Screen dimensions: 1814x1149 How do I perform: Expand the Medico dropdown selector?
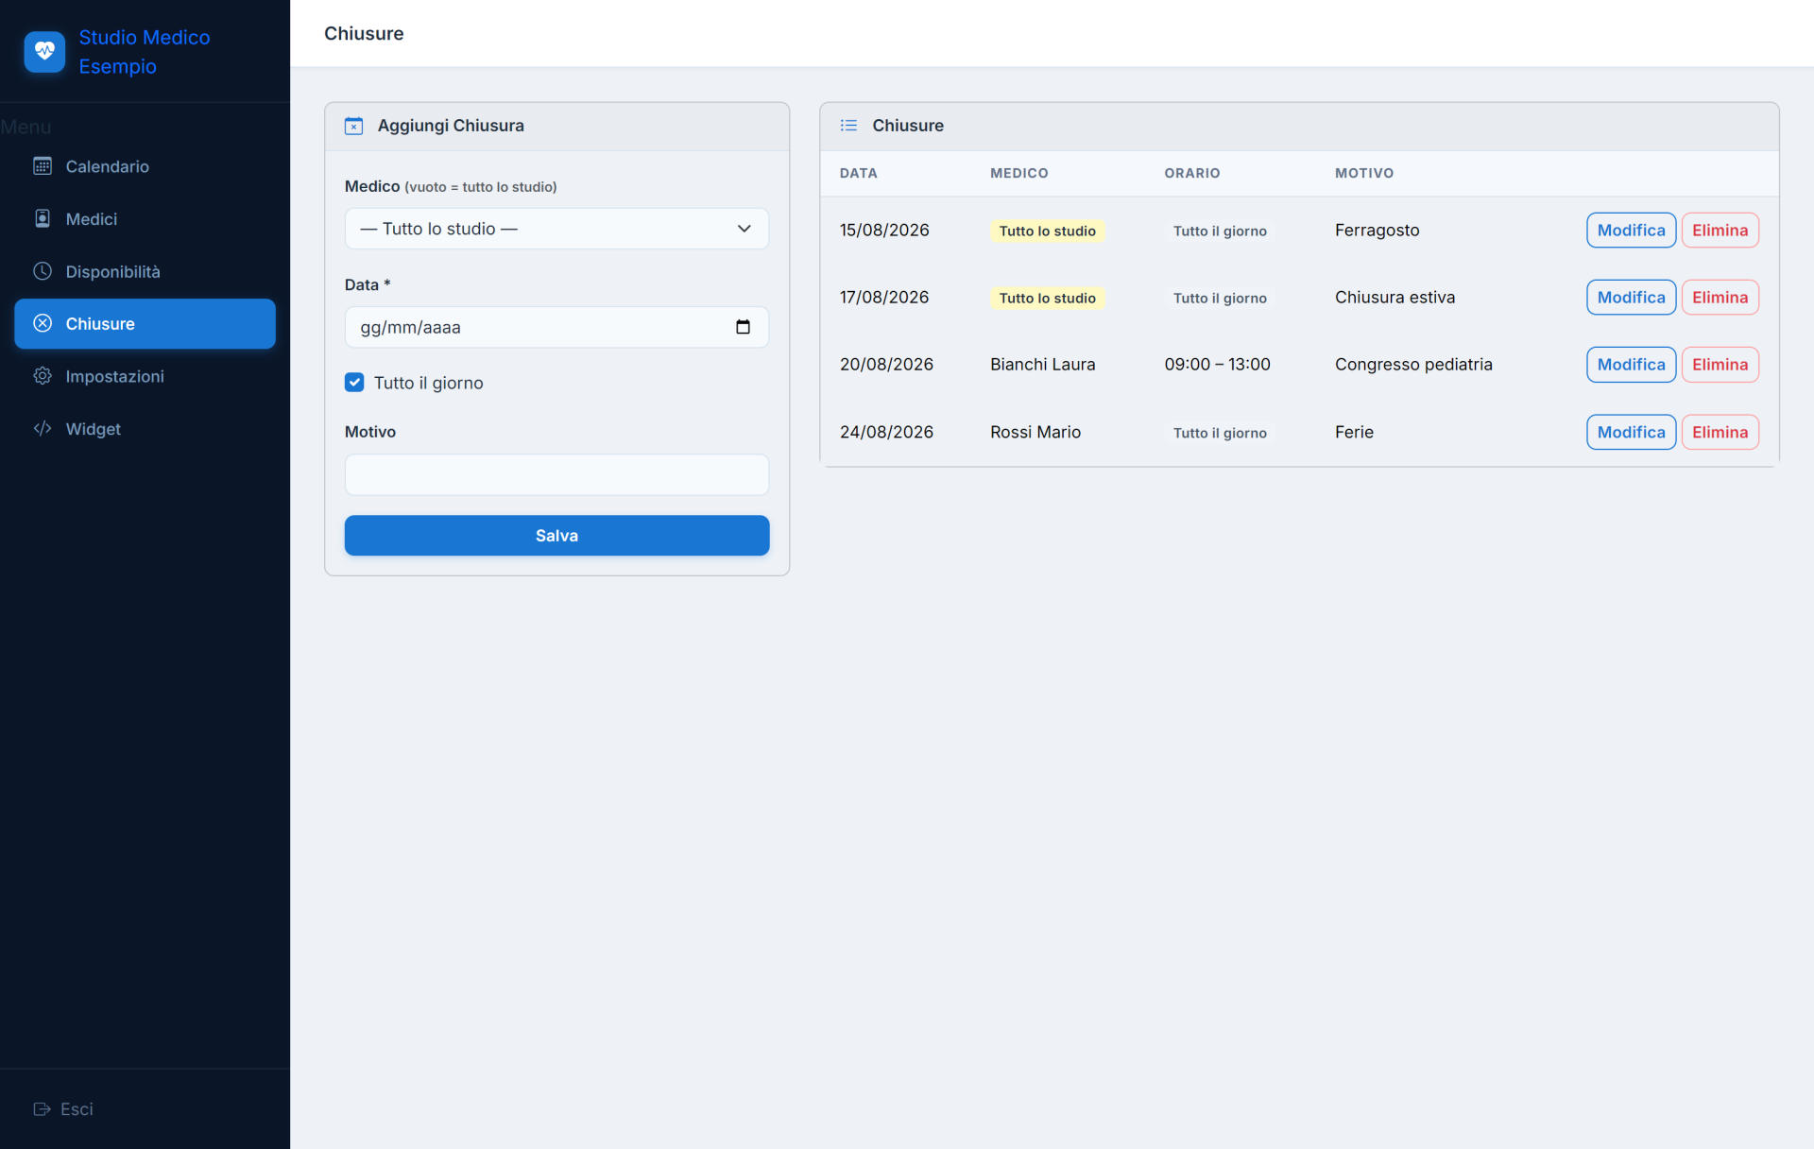tap(556, 229)
